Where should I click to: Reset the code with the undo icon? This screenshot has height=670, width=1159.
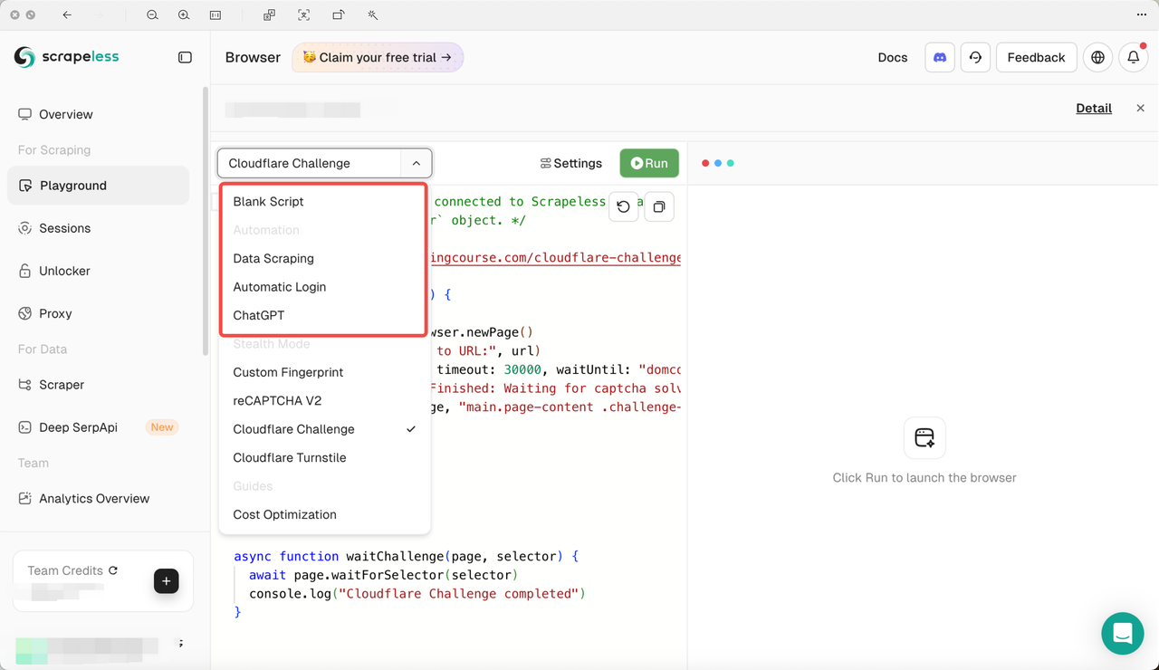pyautogui.click(x=623, y=206)
